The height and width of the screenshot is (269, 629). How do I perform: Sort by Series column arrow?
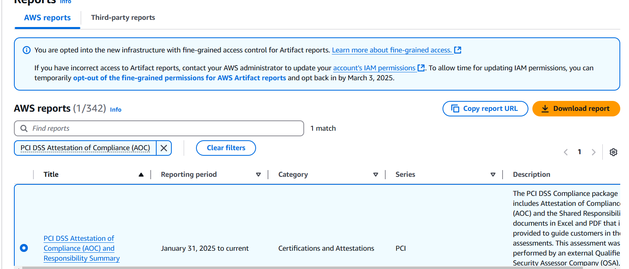point(493,175)
